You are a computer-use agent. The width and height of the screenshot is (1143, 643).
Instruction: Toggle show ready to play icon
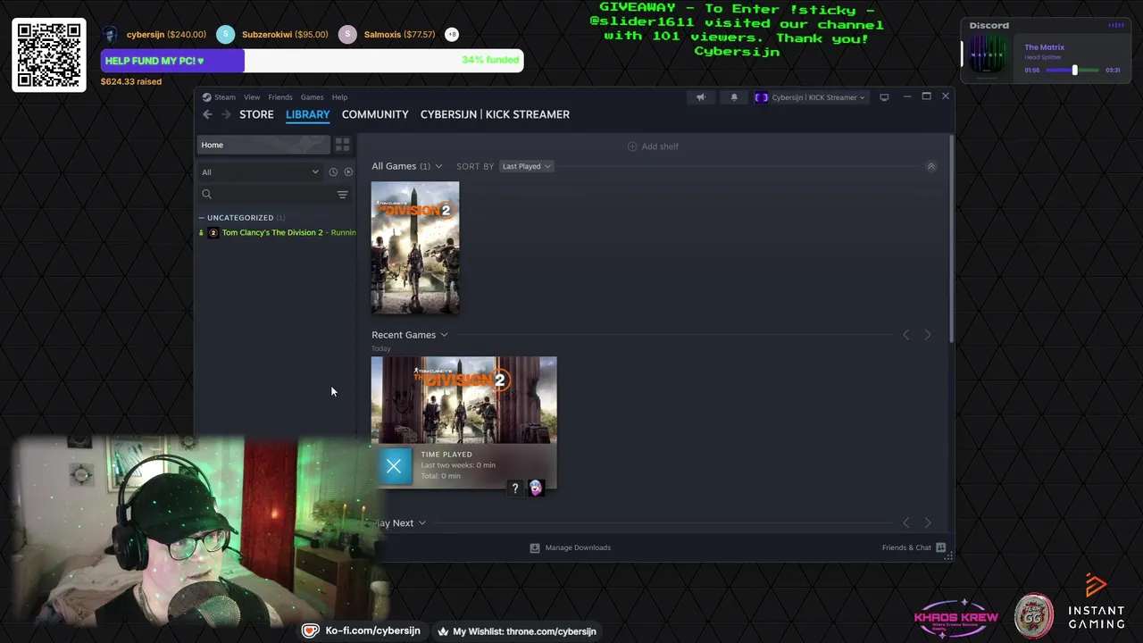(348, 172)
